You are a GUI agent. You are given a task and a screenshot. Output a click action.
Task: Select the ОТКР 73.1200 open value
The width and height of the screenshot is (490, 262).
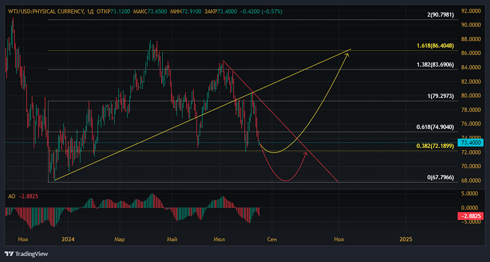pos(114,12)
